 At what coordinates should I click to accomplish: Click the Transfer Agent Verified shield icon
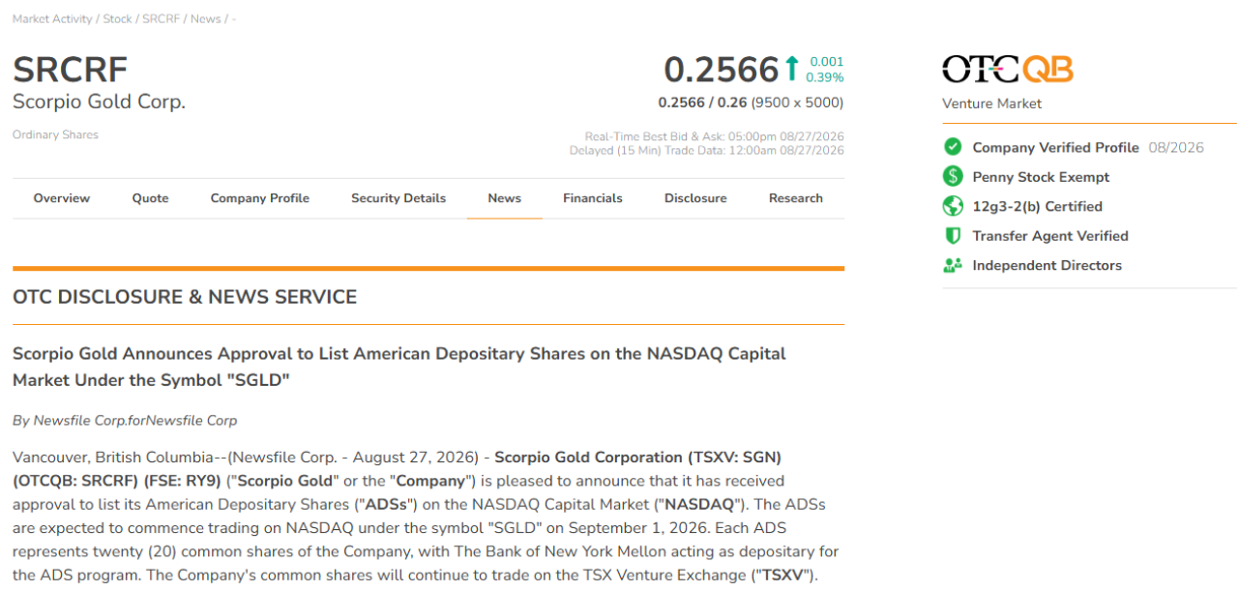(x=953, y=236)
